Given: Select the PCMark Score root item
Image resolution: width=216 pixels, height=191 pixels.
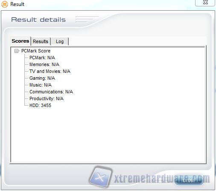Looking at the screenshot, I should pyautogui.click(x=36, y=51).
